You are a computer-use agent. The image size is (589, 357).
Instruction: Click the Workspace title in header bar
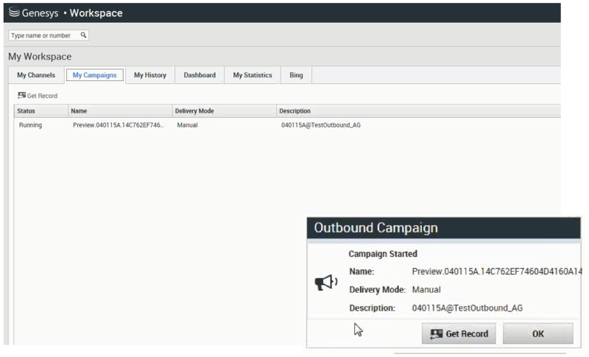click(x=96, y=13)
